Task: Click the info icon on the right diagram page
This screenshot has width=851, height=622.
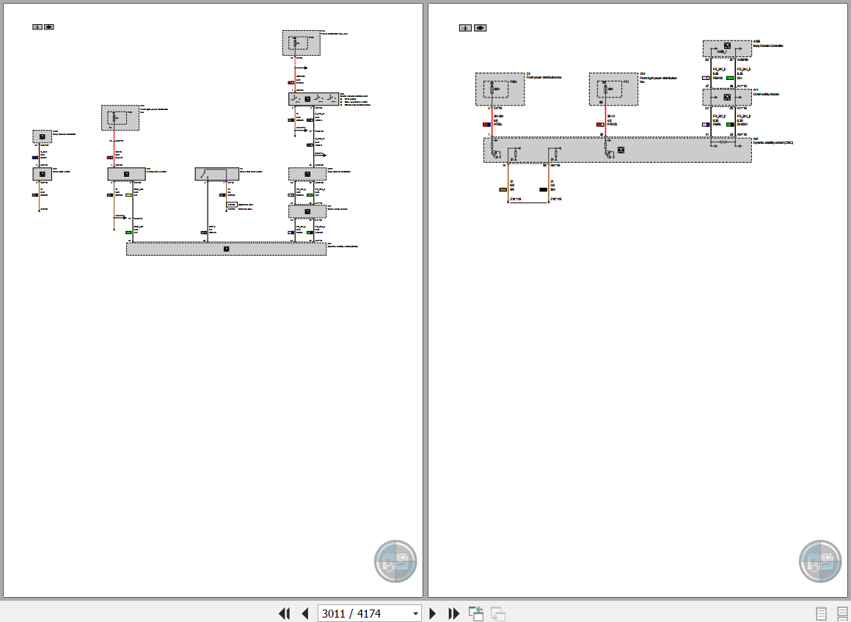Action: [x=465, y=28]
